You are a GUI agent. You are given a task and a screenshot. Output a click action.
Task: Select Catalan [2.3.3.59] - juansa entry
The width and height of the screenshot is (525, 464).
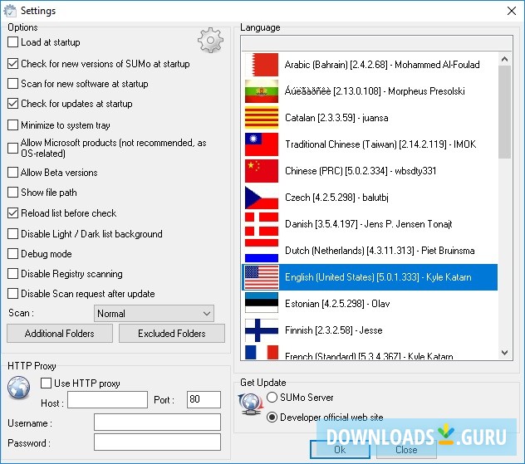pos(336,118)
